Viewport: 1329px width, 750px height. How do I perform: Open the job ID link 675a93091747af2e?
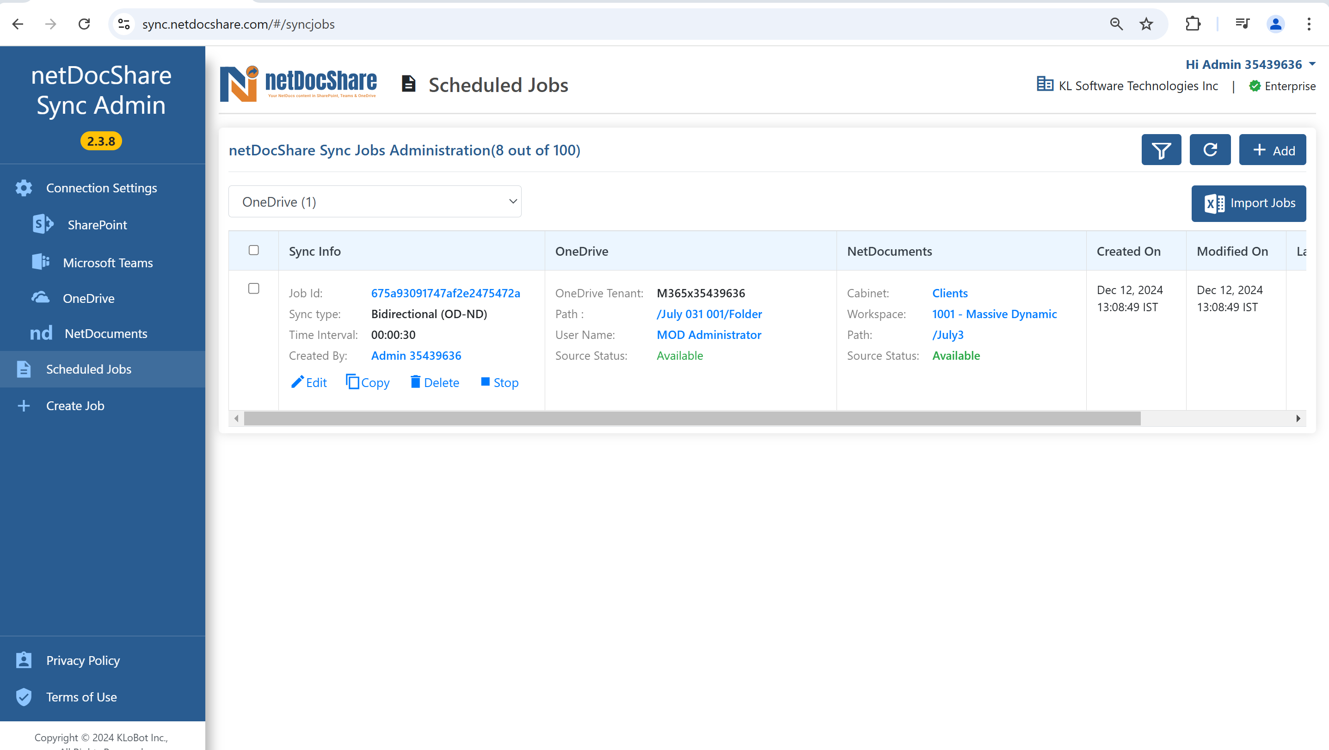pos(445,292)
